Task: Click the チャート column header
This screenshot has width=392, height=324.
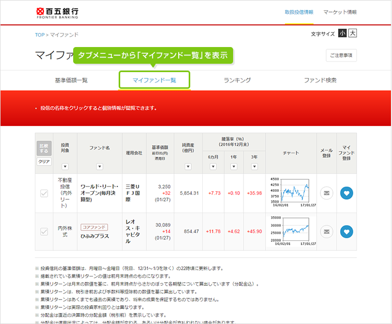Action: [291, 153]
